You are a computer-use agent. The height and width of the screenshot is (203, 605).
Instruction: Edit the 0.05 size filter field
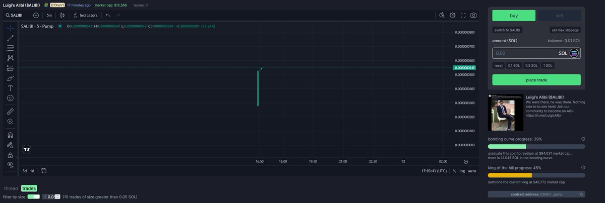click(x=51, y=196)
